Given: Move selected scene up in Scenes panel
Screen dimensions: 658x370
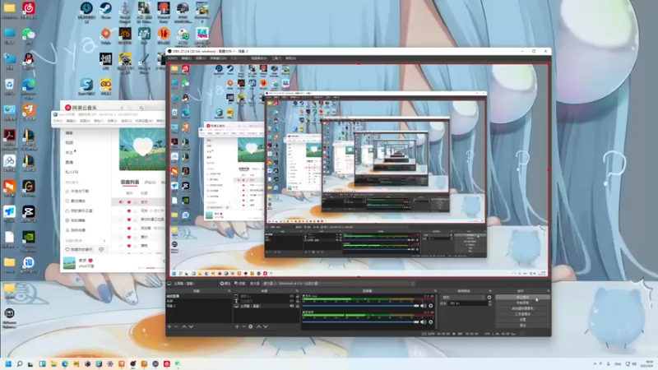Looking at the screenshot, I should tap(183, 326).
